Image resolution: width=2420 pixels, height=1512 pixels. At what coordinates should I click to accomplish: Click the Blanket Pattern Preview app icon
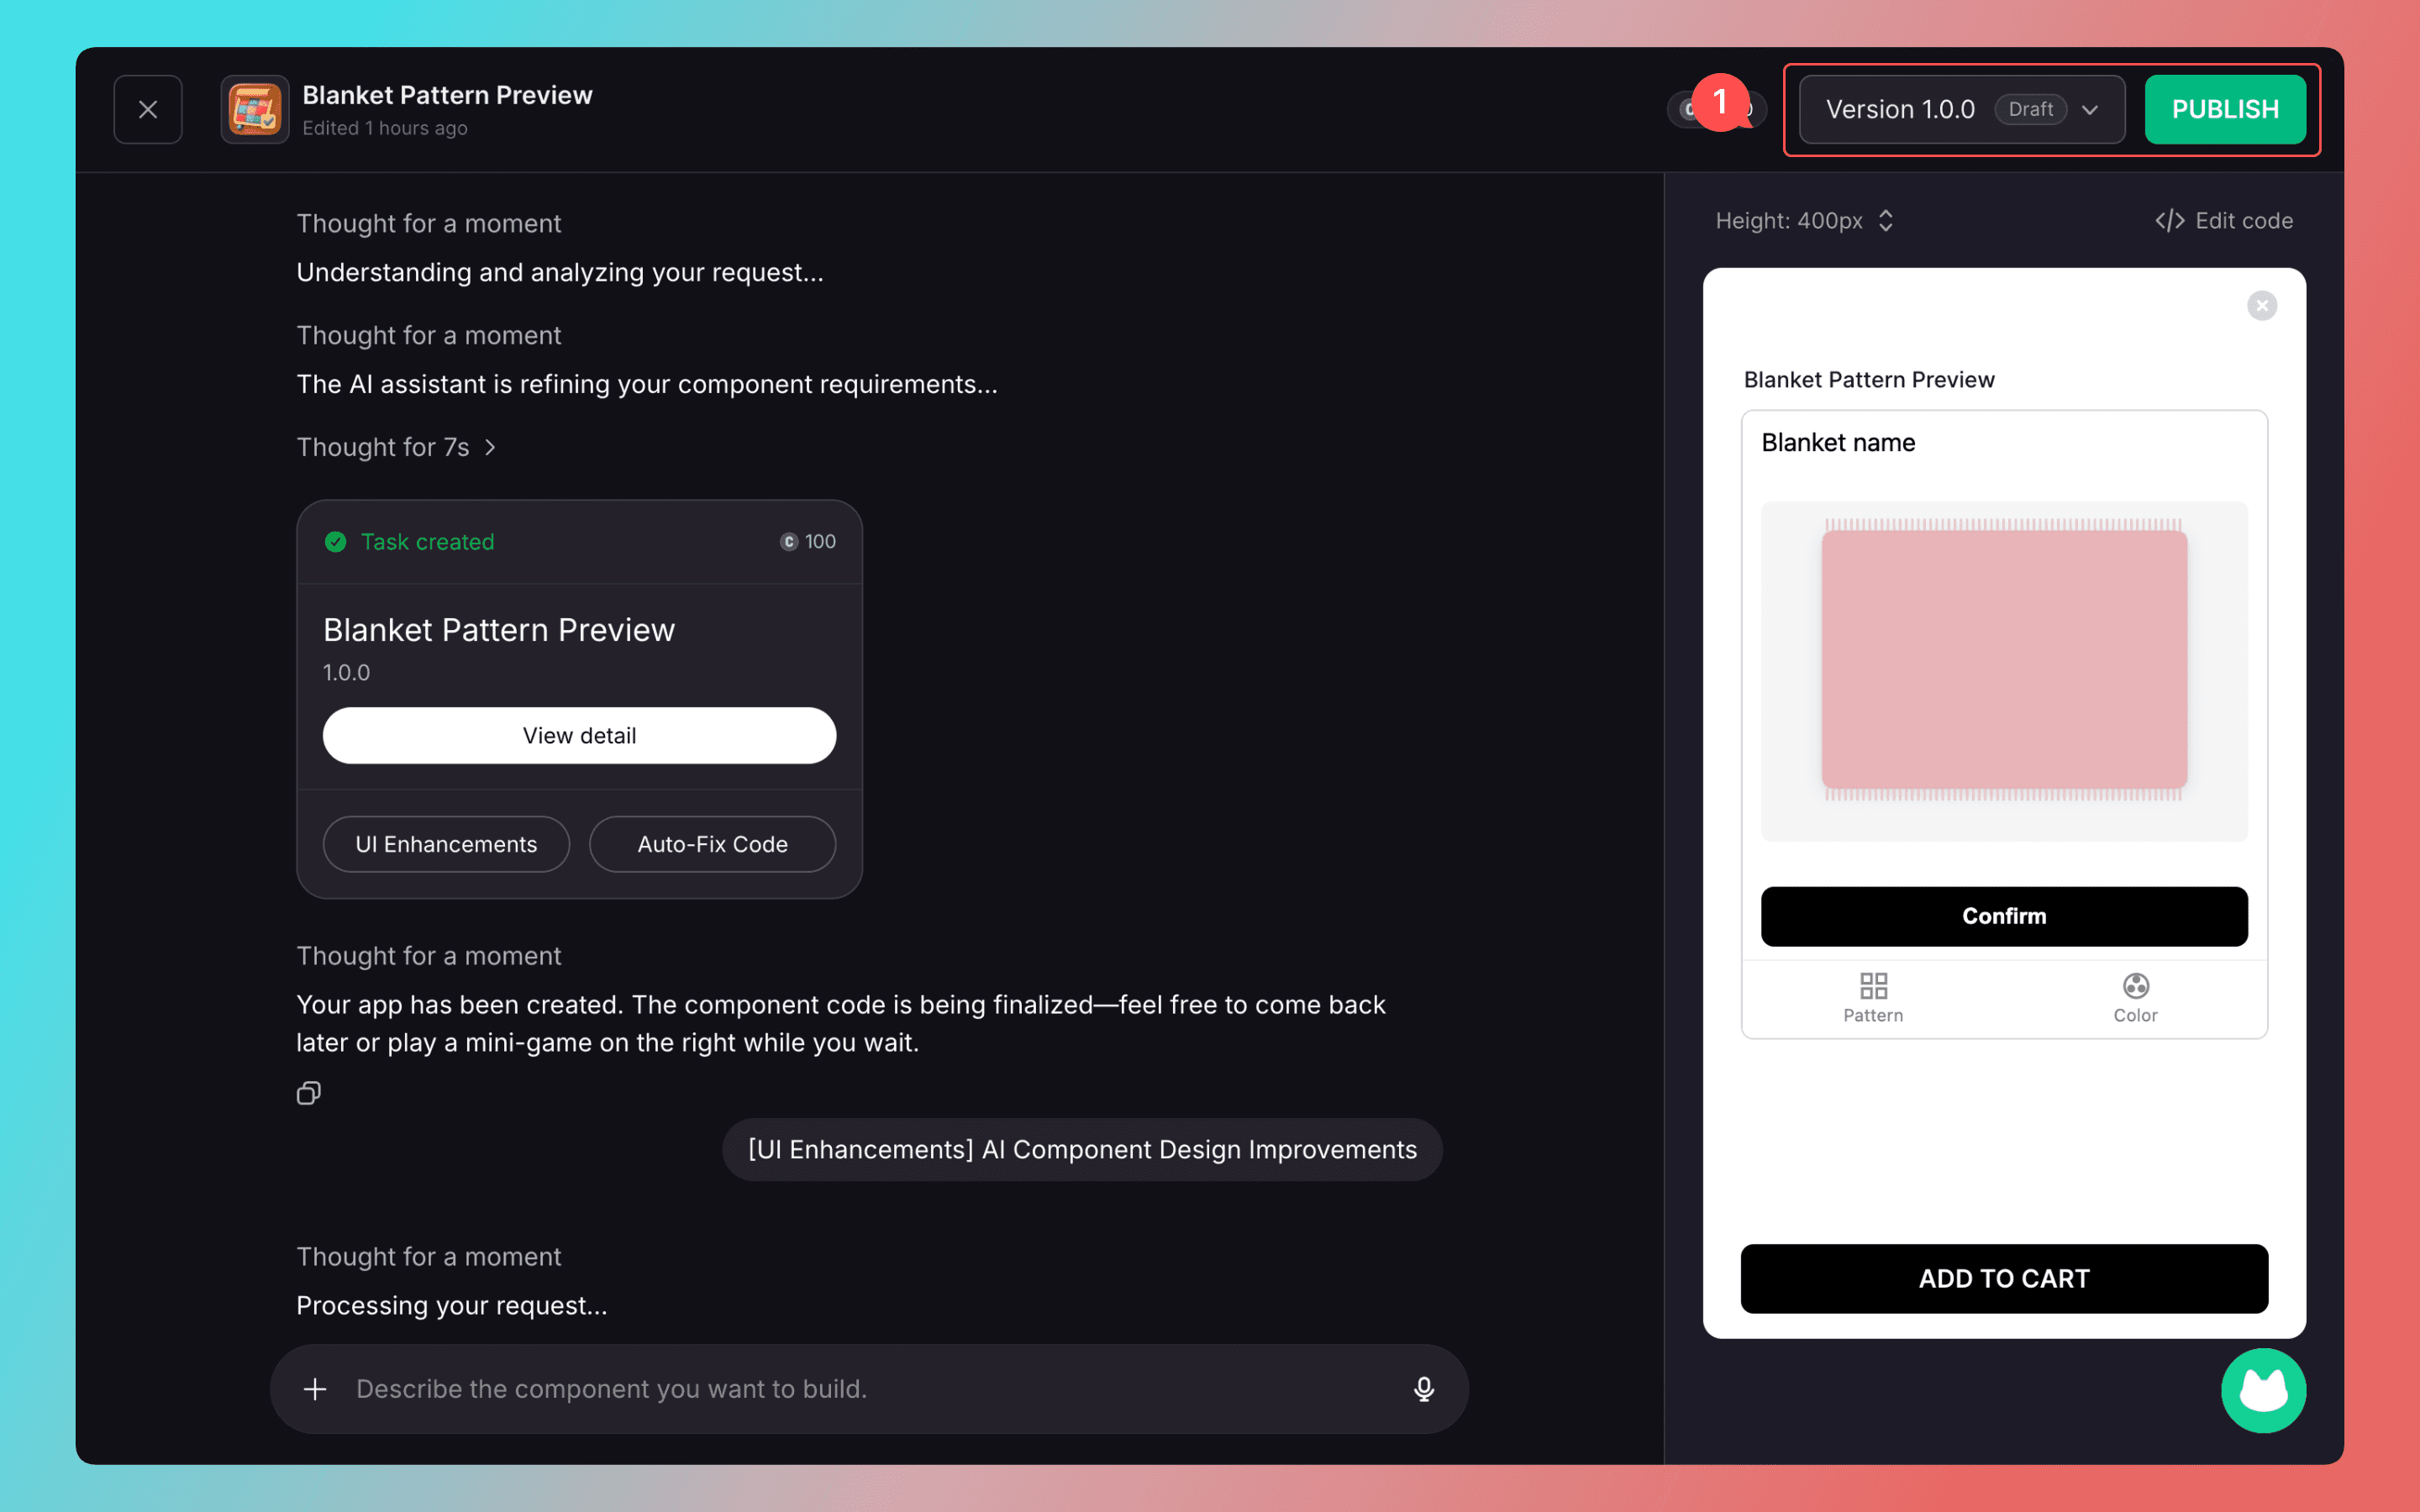tap(255, 109)
